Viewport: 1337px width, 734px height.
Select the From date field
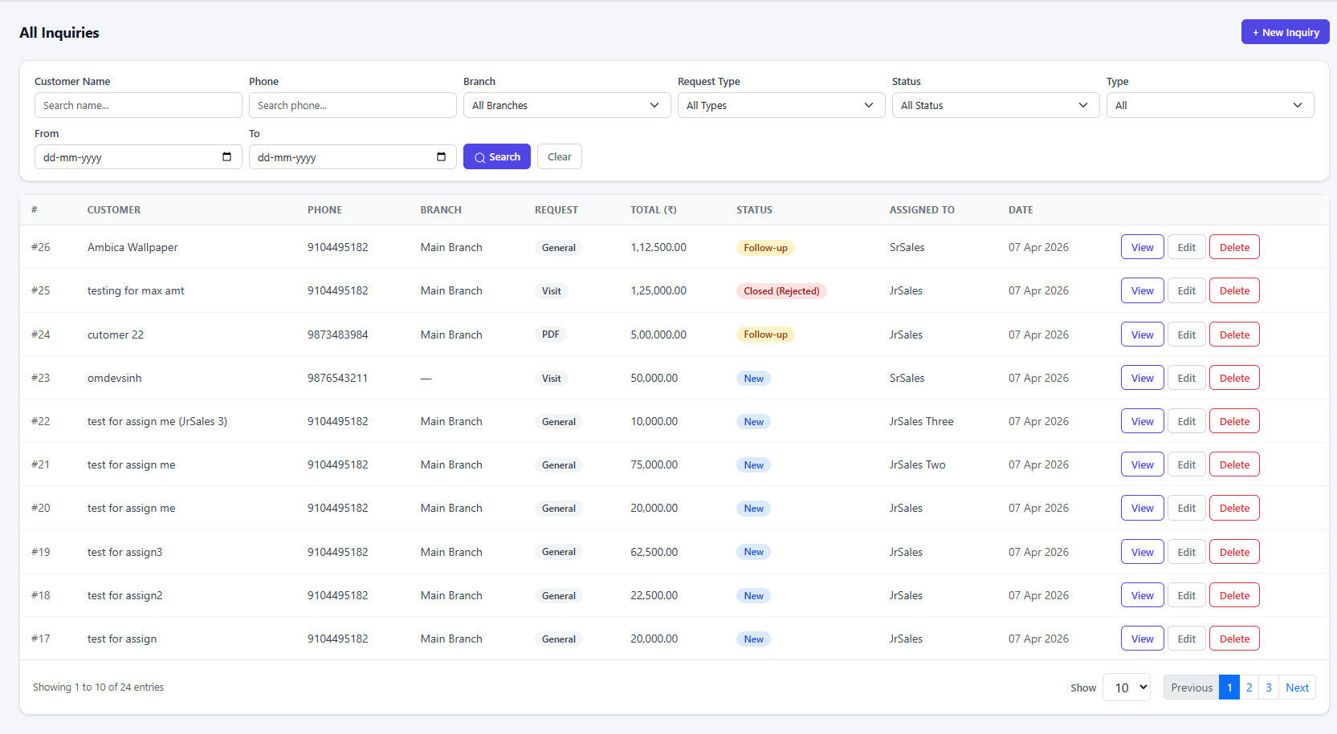[138, 157]
